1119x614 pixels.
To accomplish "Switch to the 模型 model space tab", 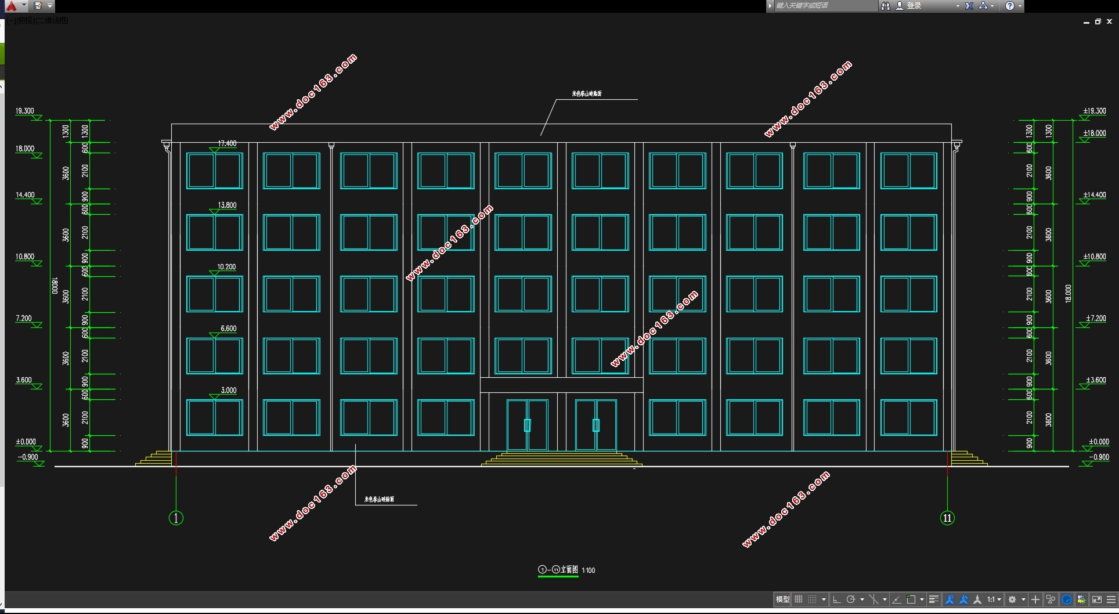I will pos(782,599).
